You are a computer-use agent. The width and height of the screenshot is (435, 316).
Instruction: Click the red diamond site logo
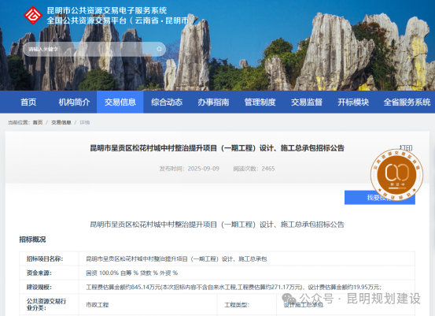pyautogui.click(x=33, y=15)
